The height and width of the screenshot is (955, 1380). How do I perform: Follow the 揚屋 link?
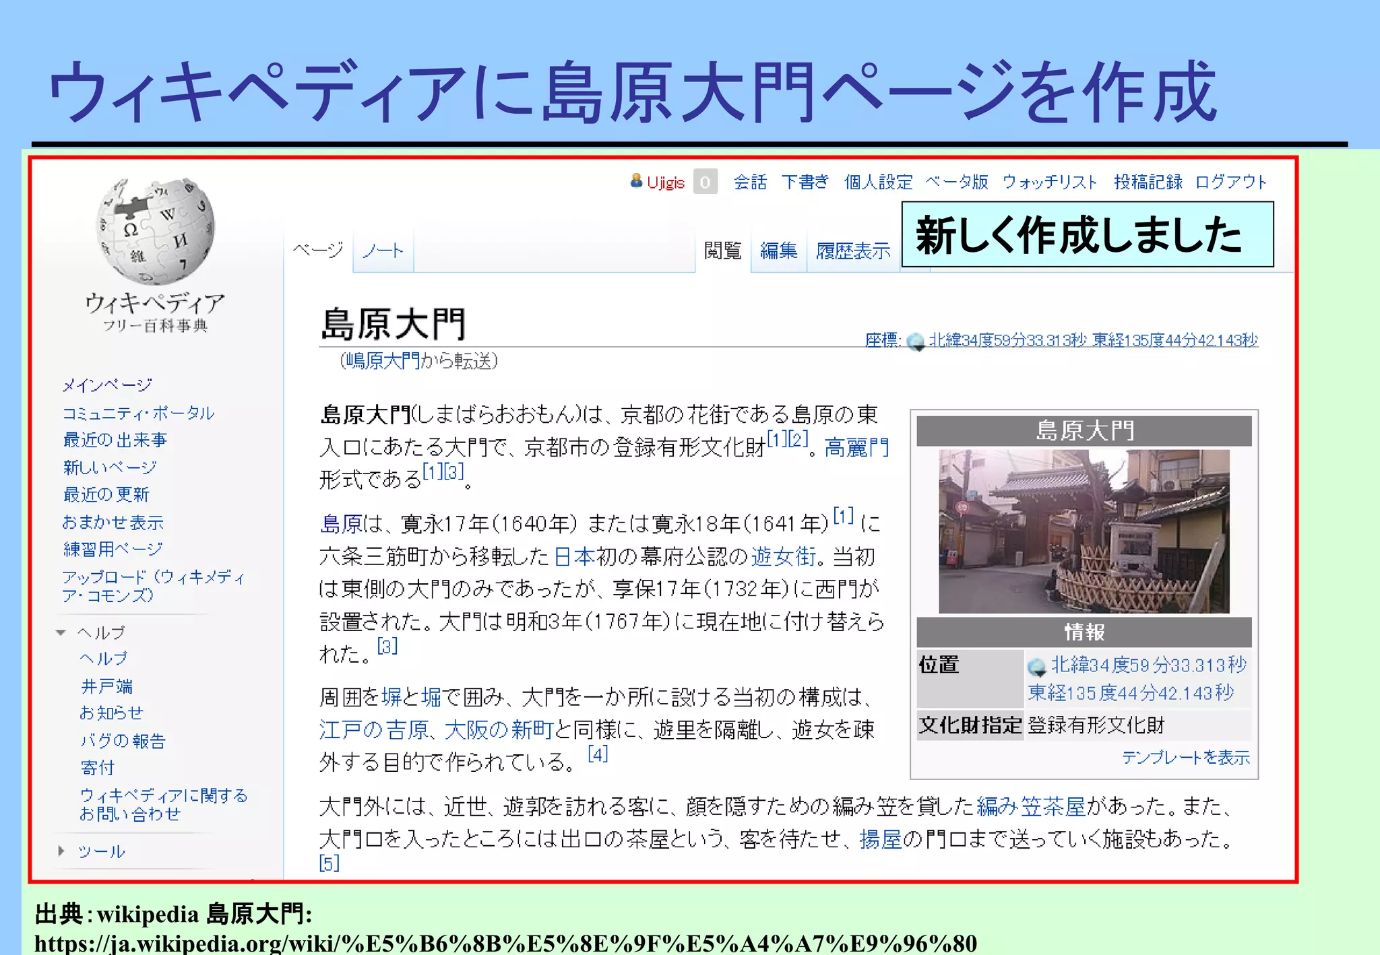click(880, 839)
